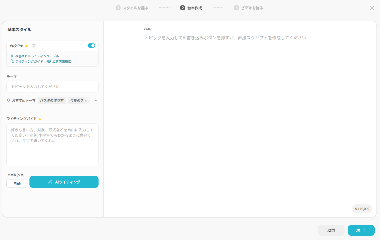Viewport: 380px width, 240px height.
Task: Select suggested theme パスタの作り方
Action: pyautogui.click(x=52, y=100)
